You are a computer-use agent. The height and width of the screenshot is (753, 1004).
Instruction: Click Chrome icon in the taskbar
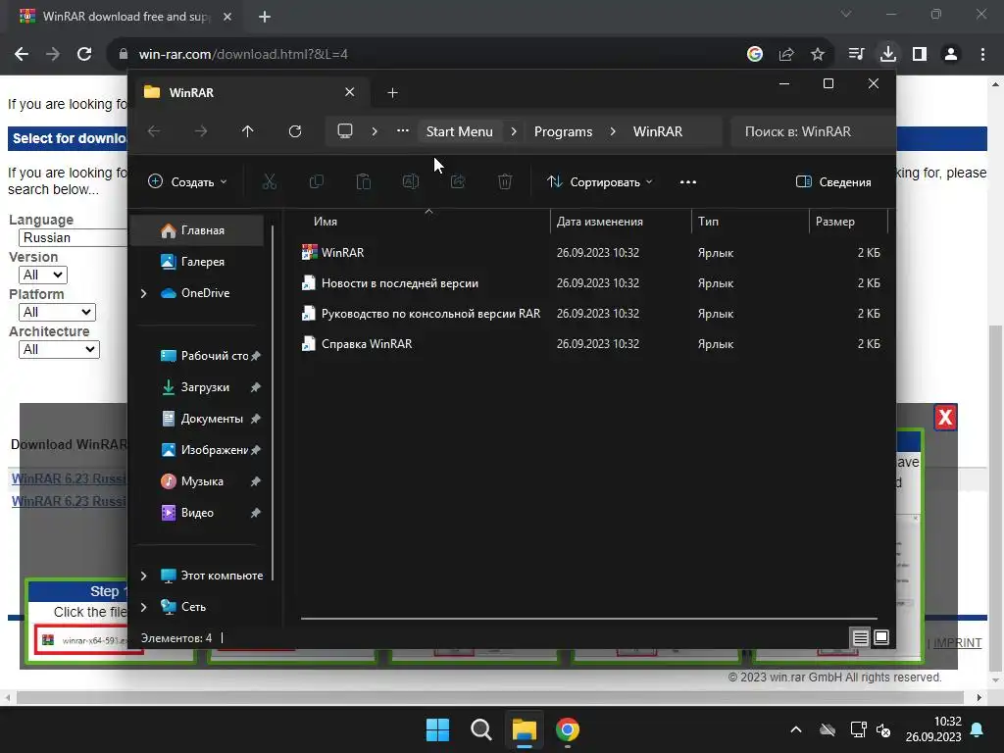click(568, 729)
